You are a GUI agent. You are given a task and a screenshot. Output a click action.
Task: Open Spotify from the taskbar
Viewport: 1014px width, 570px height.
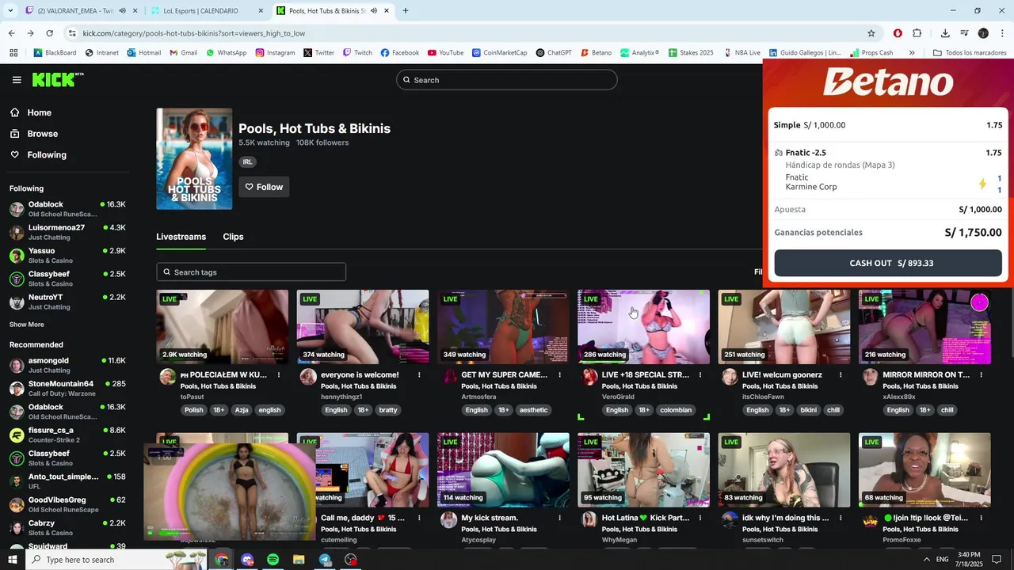click(x=273, y=560)
